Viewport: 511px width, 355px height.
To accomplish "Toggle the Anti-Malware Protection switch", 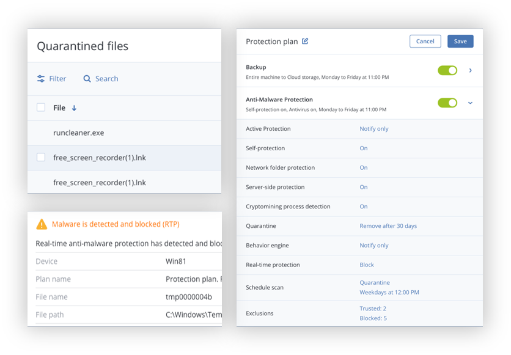I will coord(447,103).
